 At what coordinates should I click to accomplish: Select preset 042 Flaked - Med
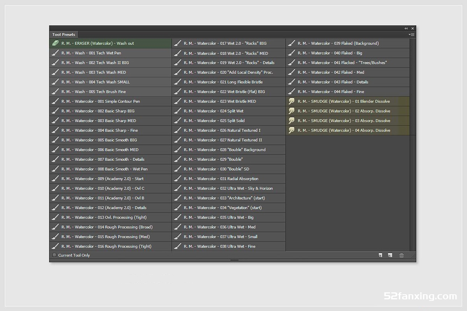tap(348, 72)
